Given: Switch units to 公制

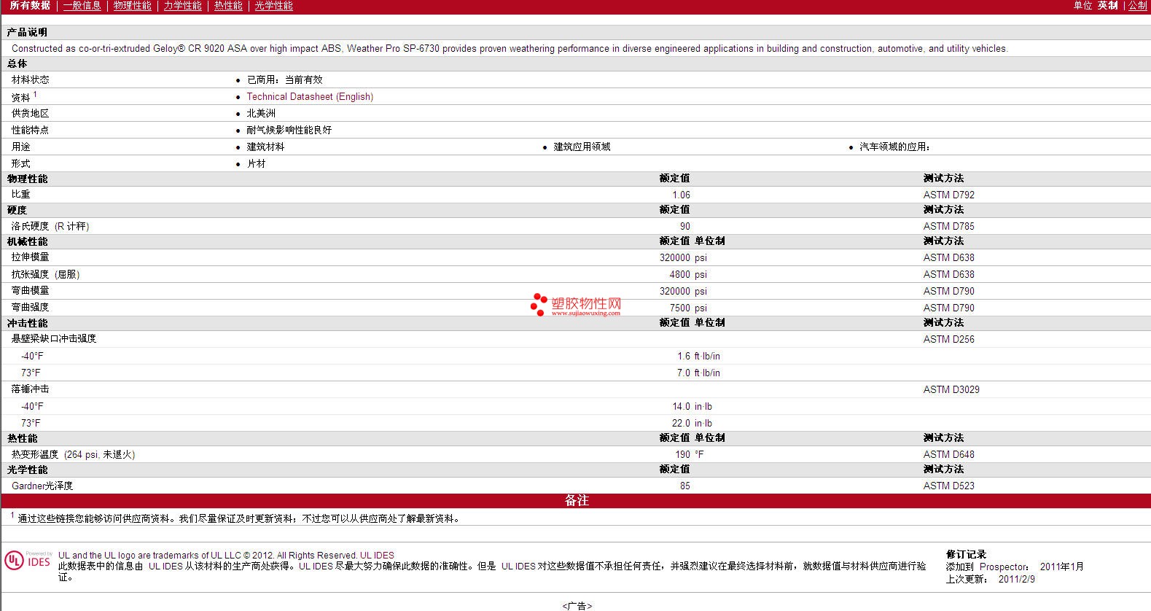Looking at the screenshot, I should (x=1138, y=5).
